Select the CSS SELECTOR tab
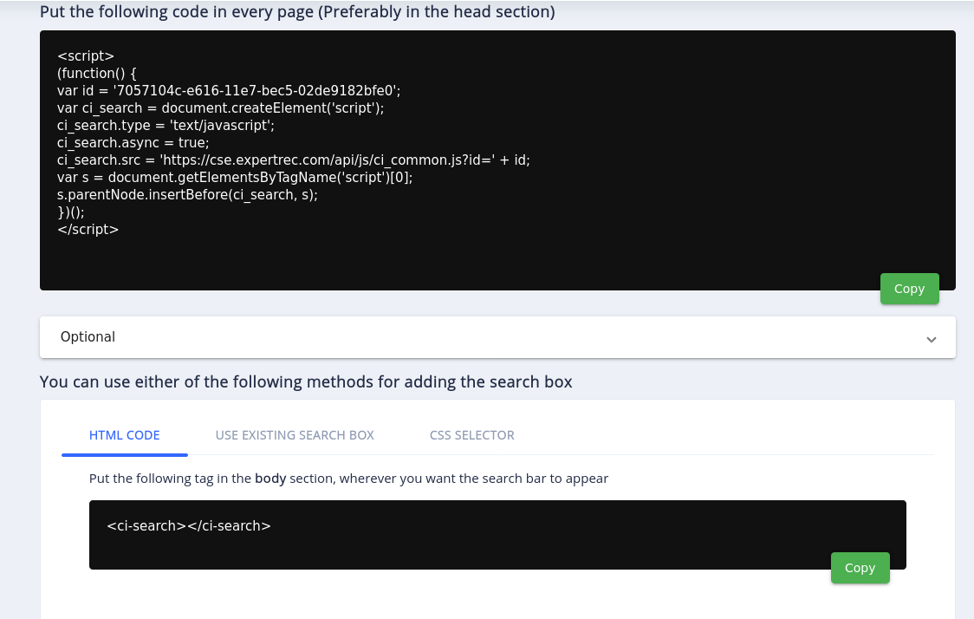The height and width of the screenshot is (619, 974). point(471,435)
